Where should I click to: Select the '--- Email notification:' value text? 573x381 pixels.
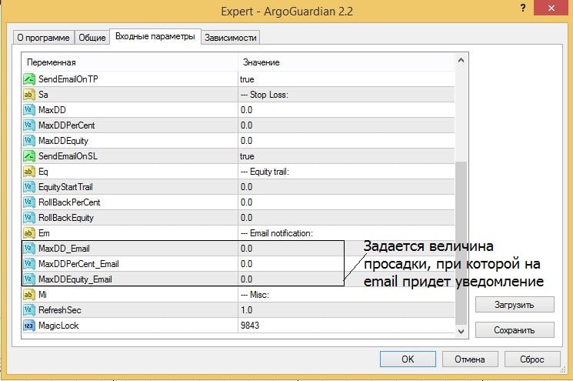[277, 233]
